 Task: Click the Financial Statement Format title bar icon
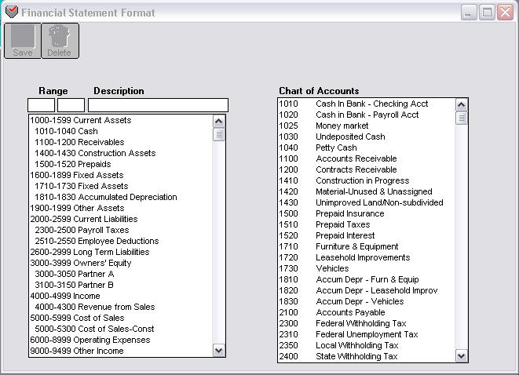coord(11,13)
